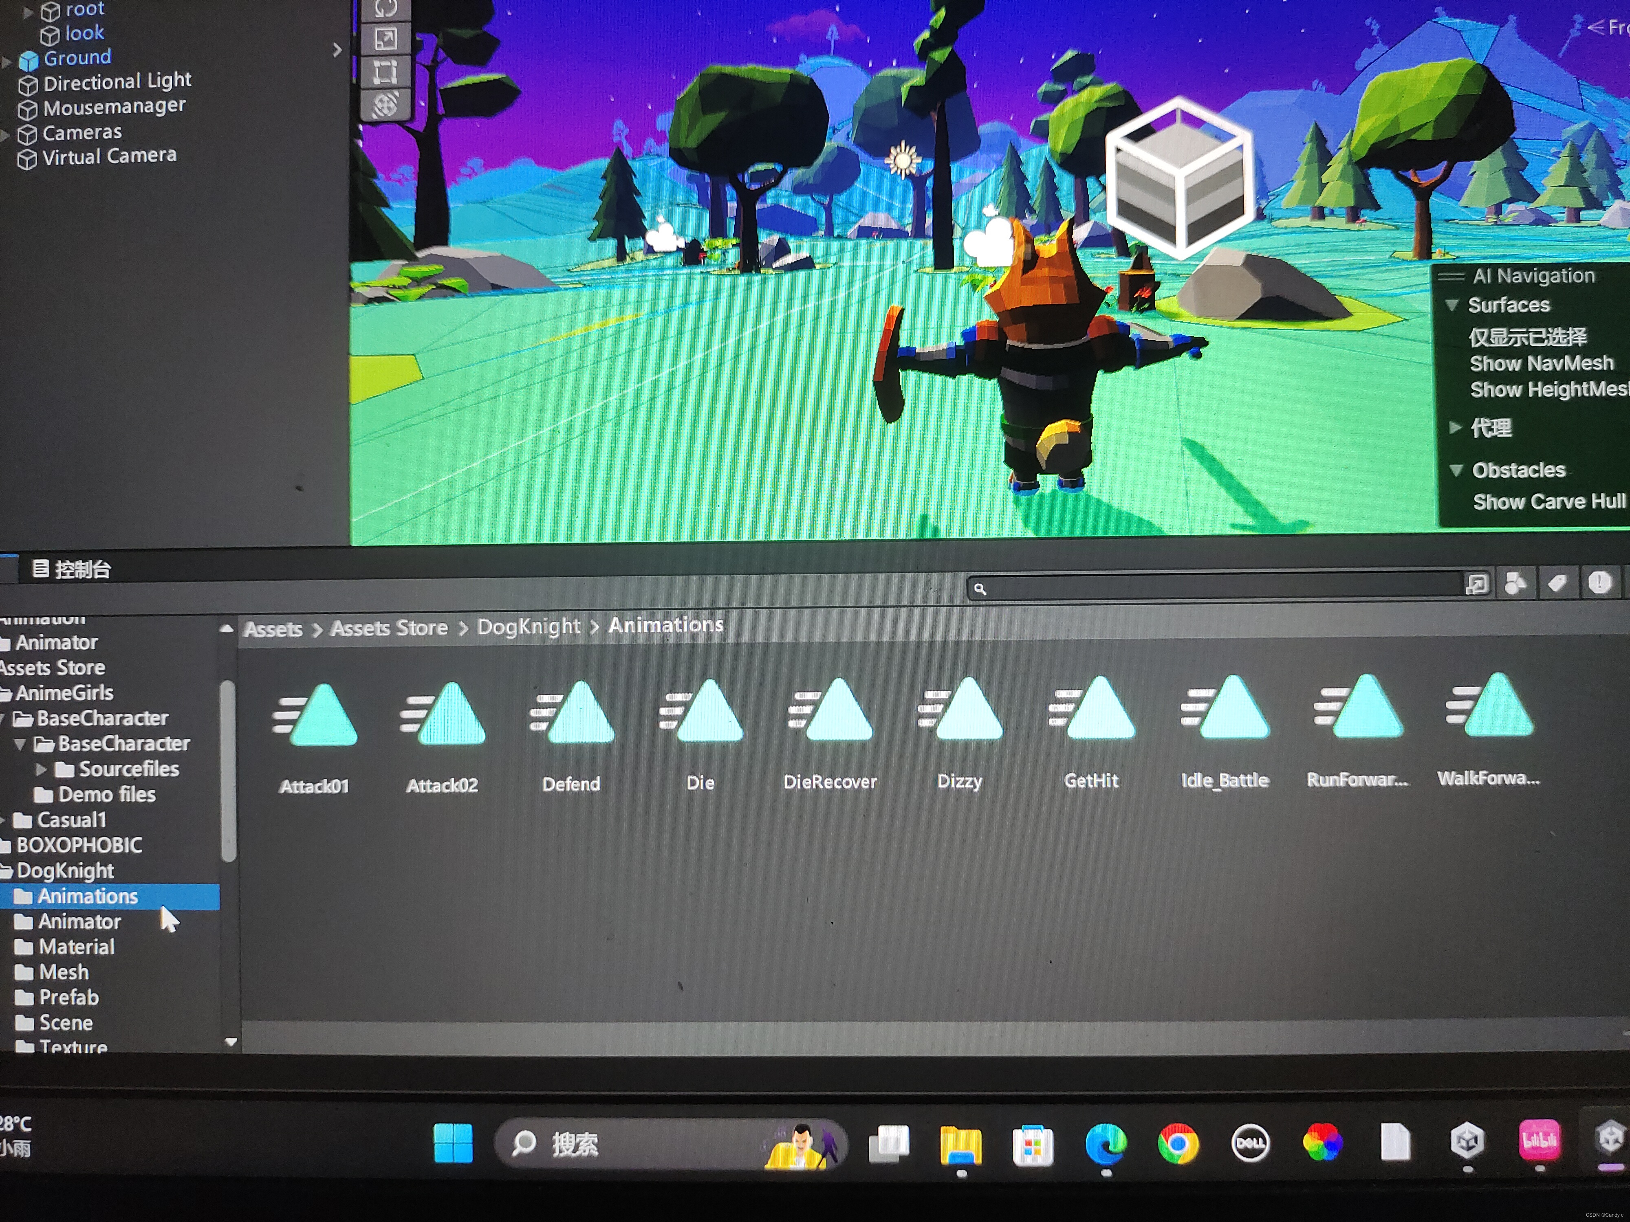Click the search by type filter icon
The image size is (1630, 1222).
click(1515, 584)
